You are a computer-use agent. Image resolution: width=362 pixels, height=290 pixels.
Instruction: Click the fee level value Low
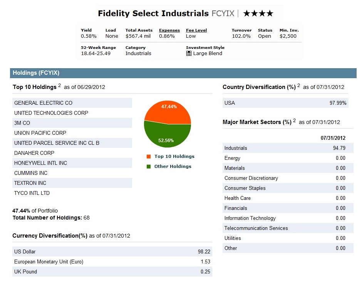coord(191,36)
